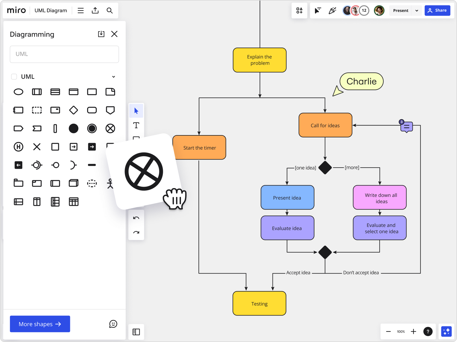Choose the filled black circle initial node
Viewport: 457px width, 342px height.
coord(73,129)
